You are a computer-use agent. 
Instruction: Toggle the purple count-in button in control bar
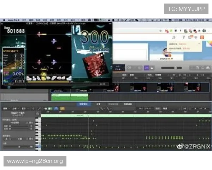pos(146,68)
